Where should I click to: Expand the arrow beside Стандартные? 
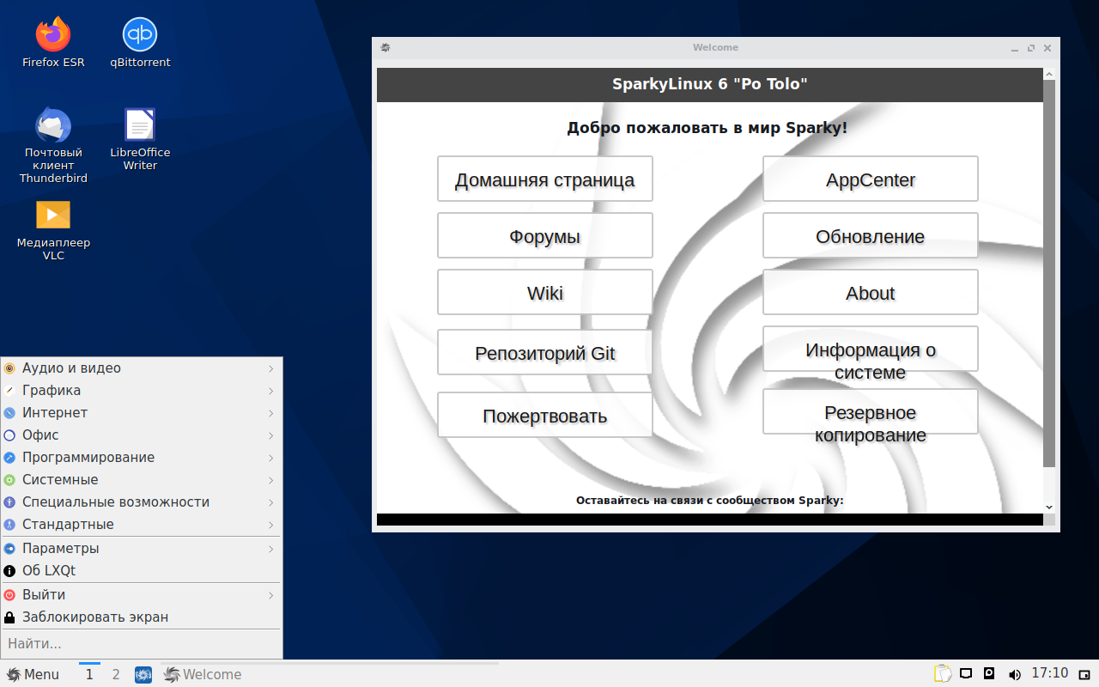click(271, 525)
